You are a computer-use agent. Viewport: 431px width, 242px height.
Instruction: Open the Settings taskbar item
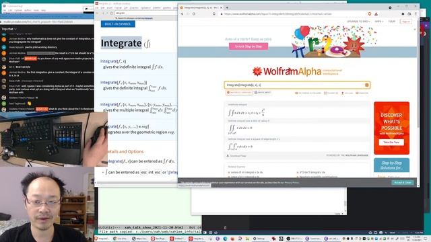259,239
